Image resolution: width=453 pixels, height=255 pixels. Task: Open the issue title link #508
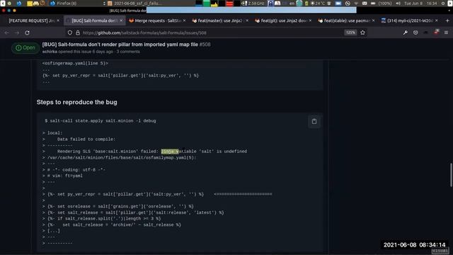tap(126, 45)
